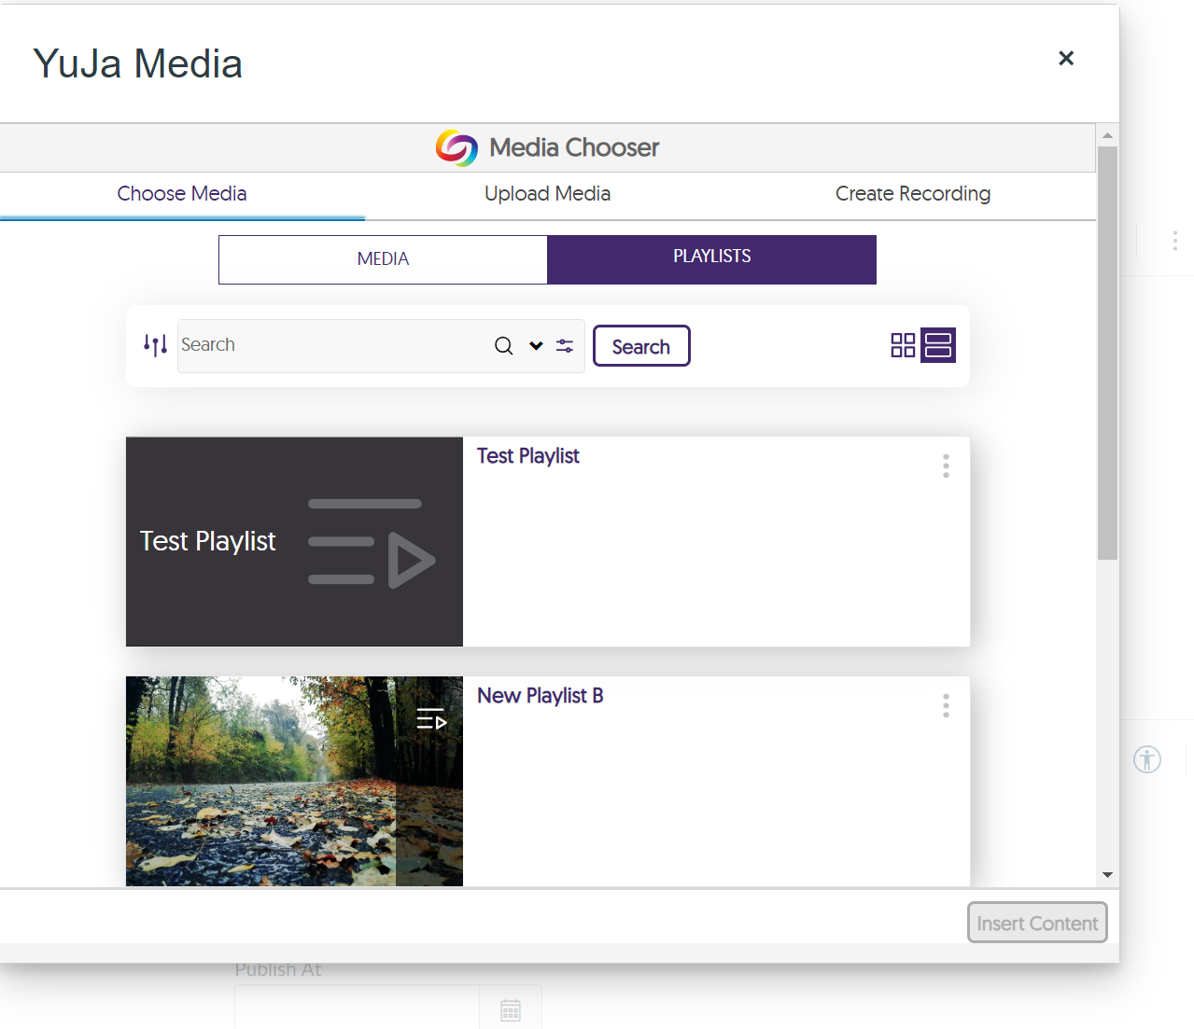Screen dimensions: 1194x1029
Task: Click the scrollbar up arrow
Action: click(1107, 135)
